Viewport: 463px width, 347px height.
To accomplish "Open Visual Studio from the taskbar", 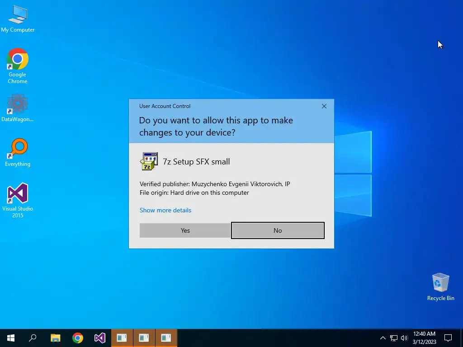I will [100, 338].
